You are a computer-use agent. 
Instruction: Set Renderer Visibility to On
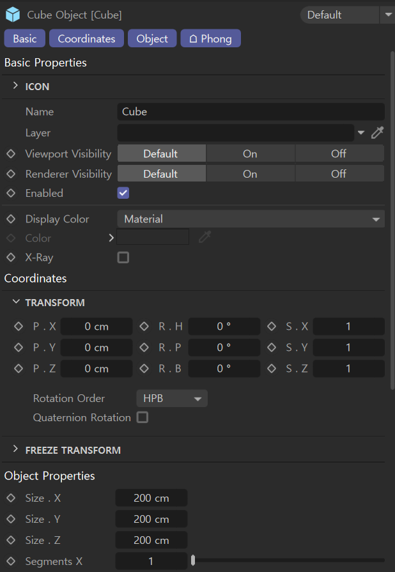click(250, 174)
